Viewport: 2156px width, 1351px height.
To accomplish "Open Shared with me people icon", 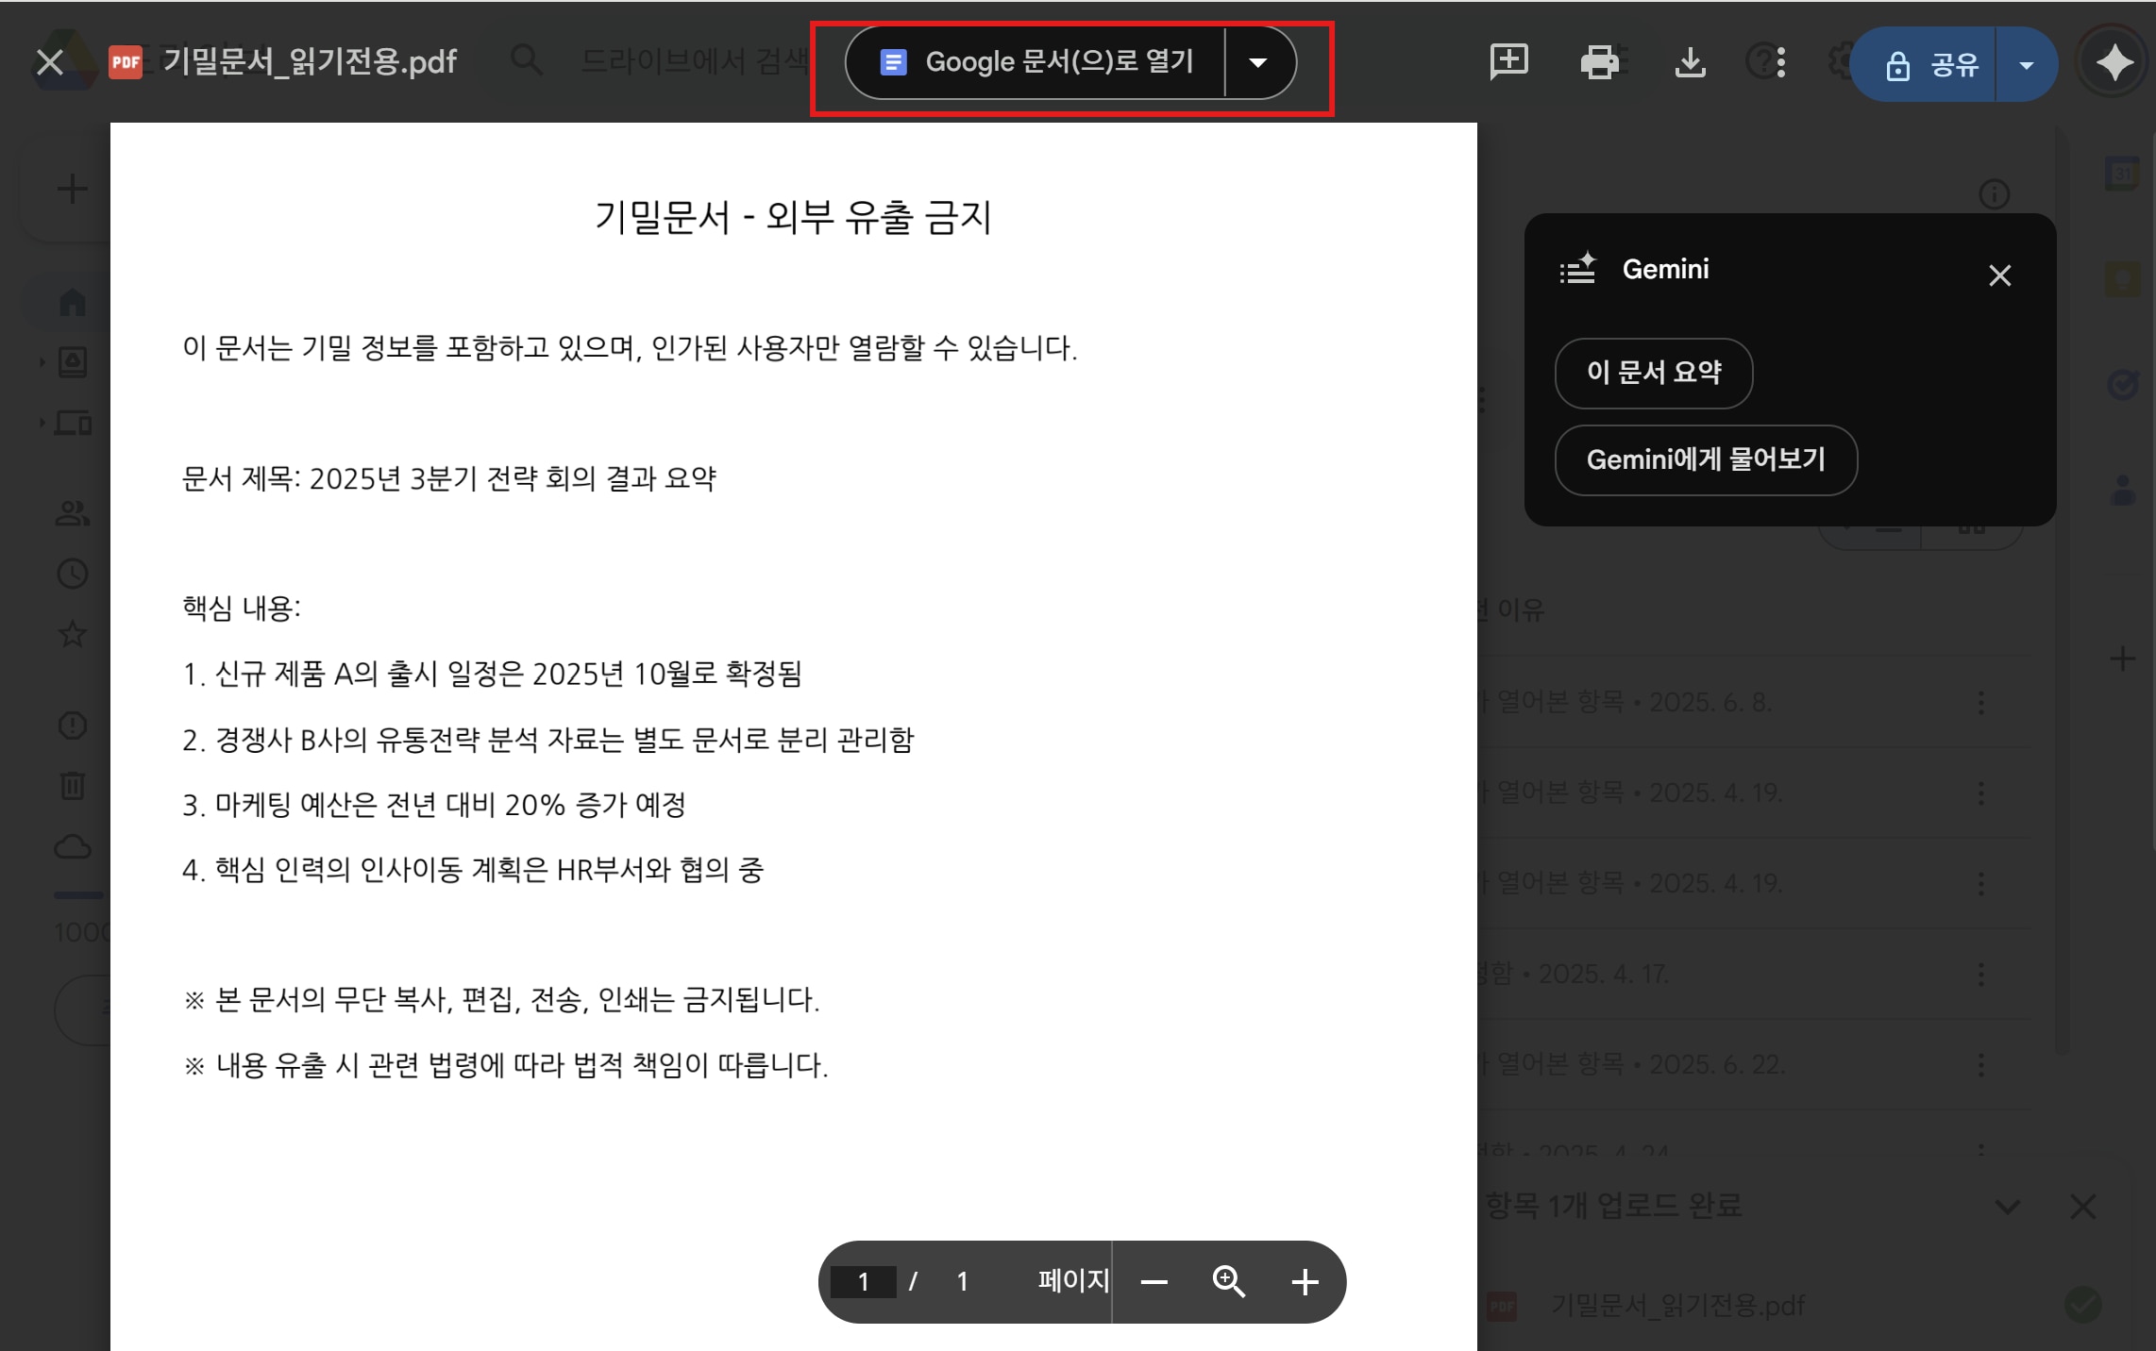I will [73, 514].
